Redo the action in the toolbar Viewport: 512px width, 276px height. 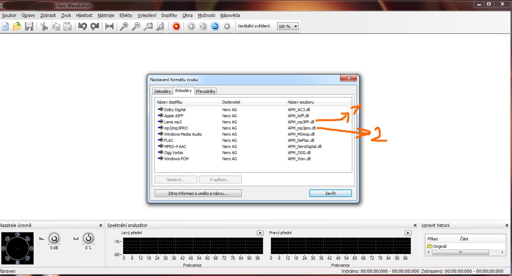click(95, 26)
